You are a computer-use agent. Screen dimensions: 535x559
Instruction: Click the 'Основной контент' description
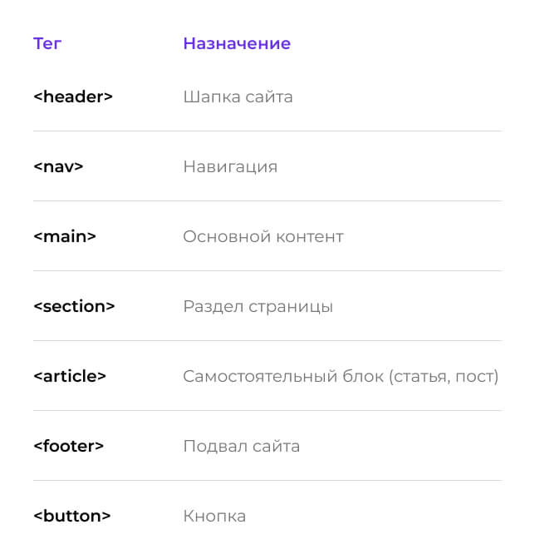(x=263, y=236)
